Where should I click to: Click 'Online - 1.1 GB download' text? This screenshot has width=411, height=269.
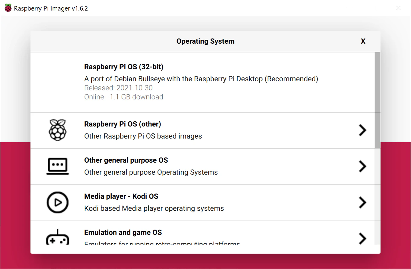point(124,97)
